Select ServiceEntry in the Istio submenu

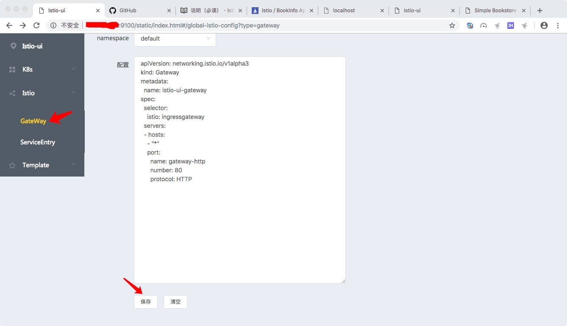tap(38, 142)
